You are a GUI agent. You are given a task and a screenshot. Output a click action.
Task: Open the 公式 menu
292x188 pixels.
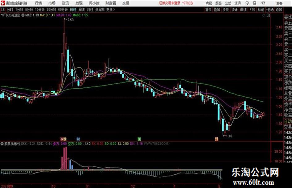[x=228, y=3]
